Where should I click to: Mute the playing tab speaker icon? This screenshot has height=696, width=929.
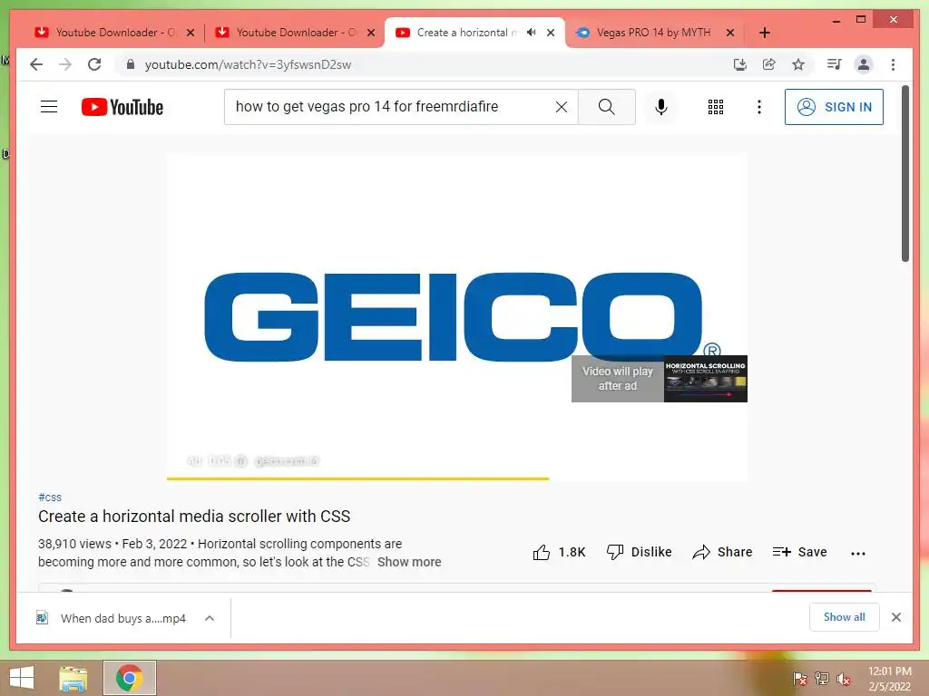pyautogui.click(x=532, y=33)
